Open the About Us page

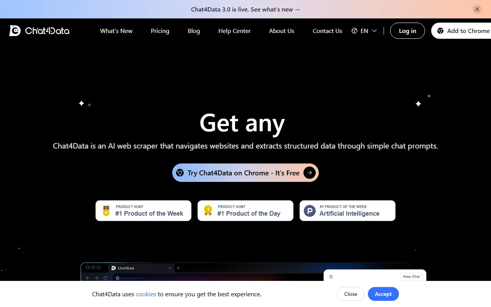point(282,31)
